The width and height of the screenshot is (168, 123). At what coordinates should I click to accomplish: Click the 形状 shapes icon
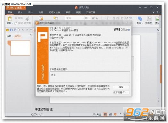[140, 19]
